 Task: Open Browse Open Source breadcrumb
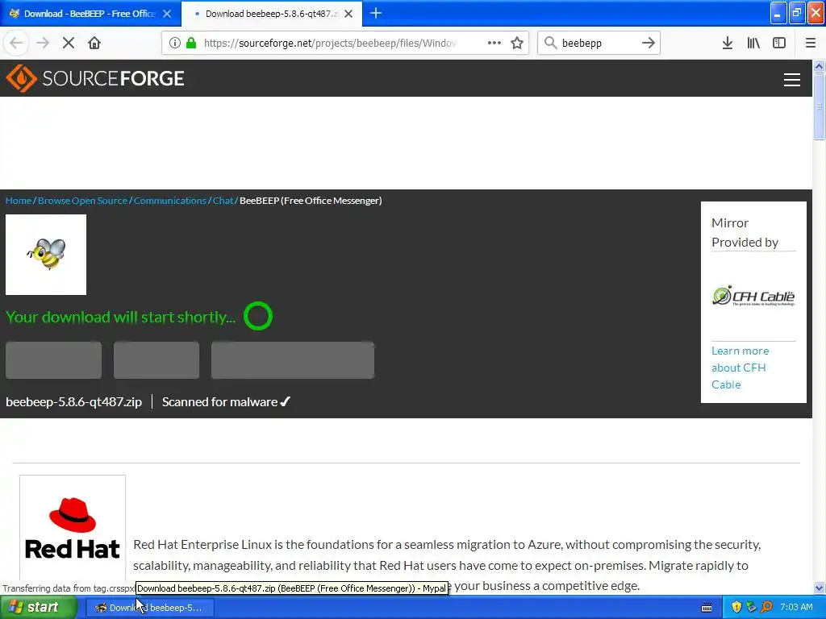[x=83, y=201]
